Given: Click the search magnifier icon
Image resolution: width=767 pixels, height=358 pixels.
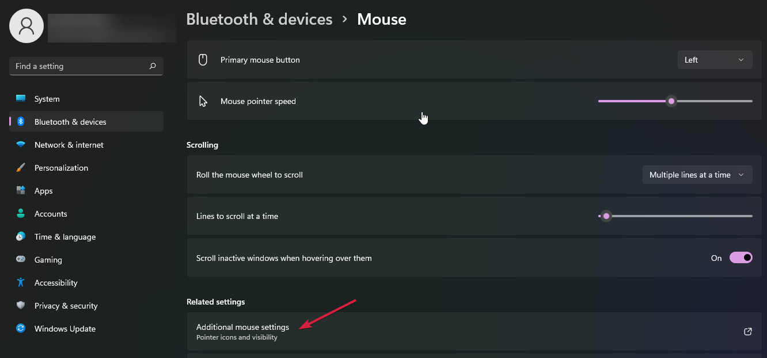Looking at the screenshot, I should click(x=153, y=66).
